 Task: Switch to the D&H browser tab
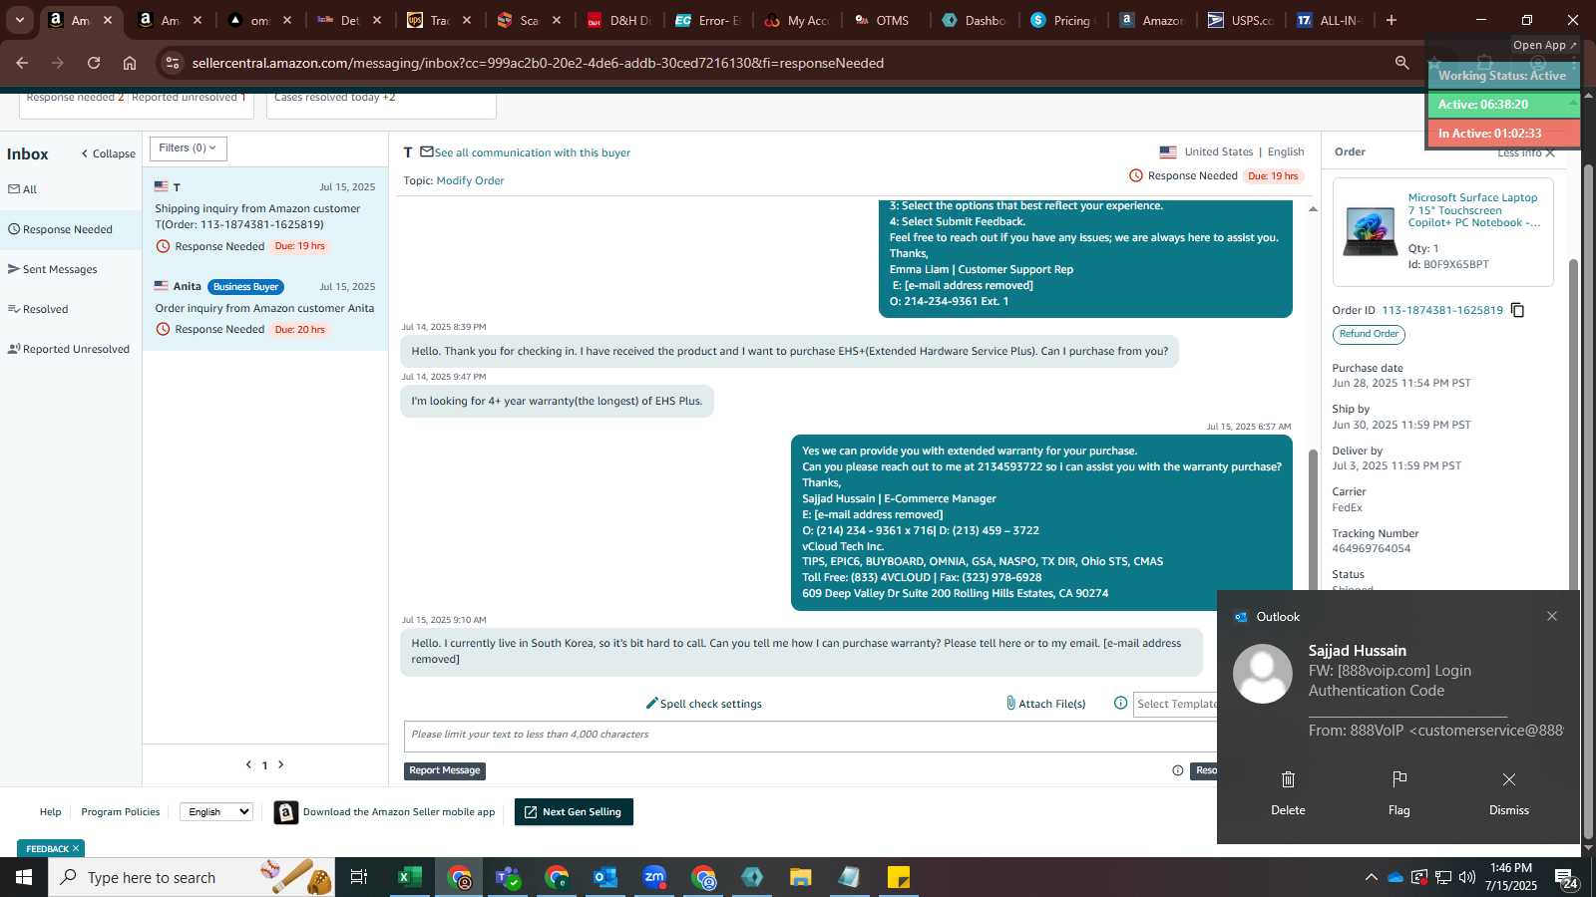click(620, 20)
